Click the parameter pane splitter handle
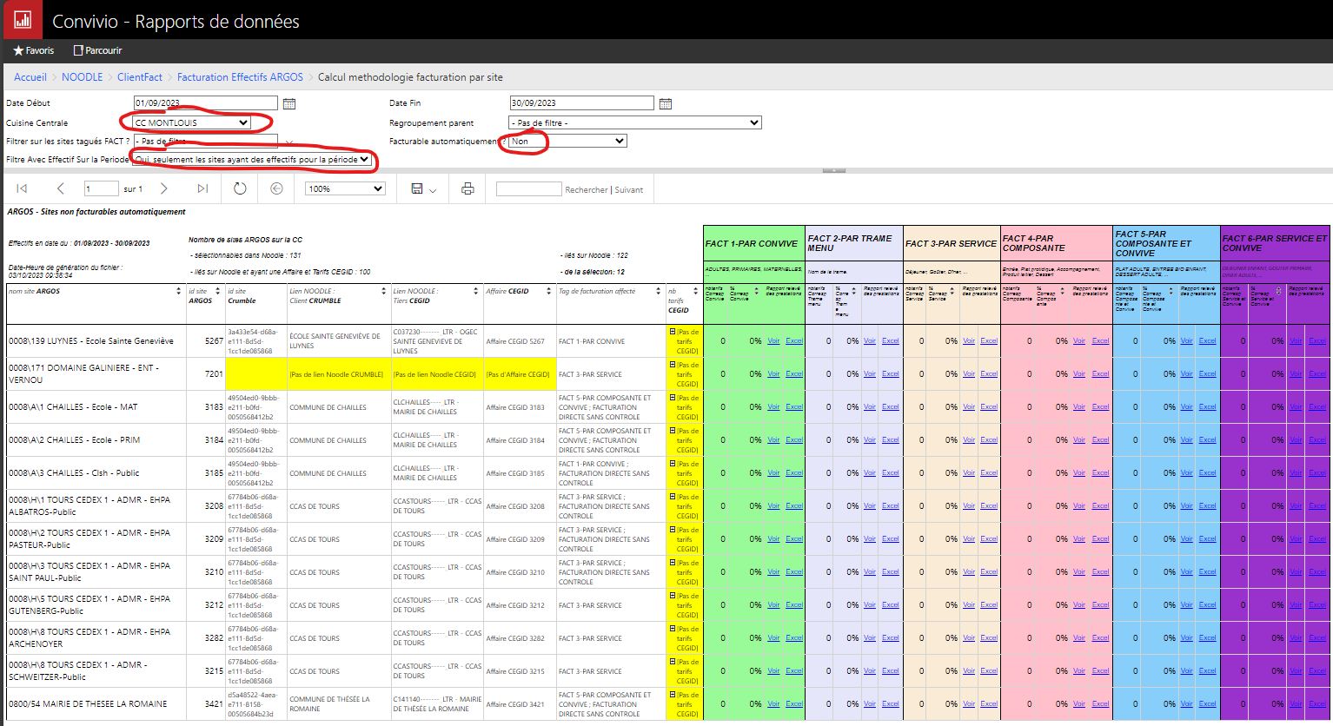The image size is (1333, 726). (833, 170)
